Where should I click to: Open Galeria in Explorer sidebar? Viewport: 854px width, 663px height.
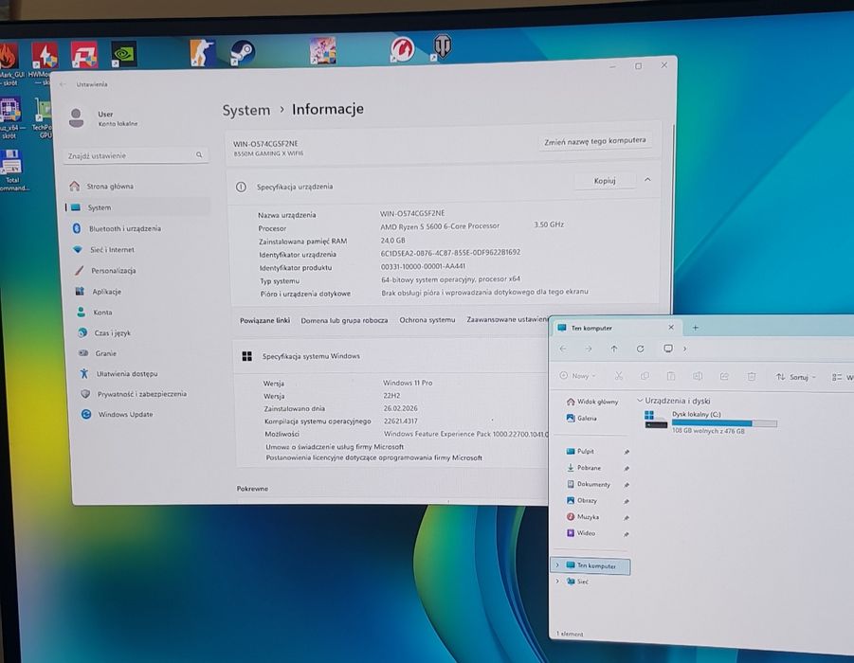pyautogui.click(x=581, y=418)
